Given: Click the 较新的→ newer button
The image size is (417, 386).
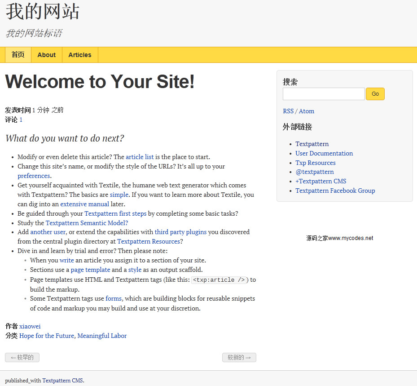Looking at the screenshot, I should click(x=239, y=358).
